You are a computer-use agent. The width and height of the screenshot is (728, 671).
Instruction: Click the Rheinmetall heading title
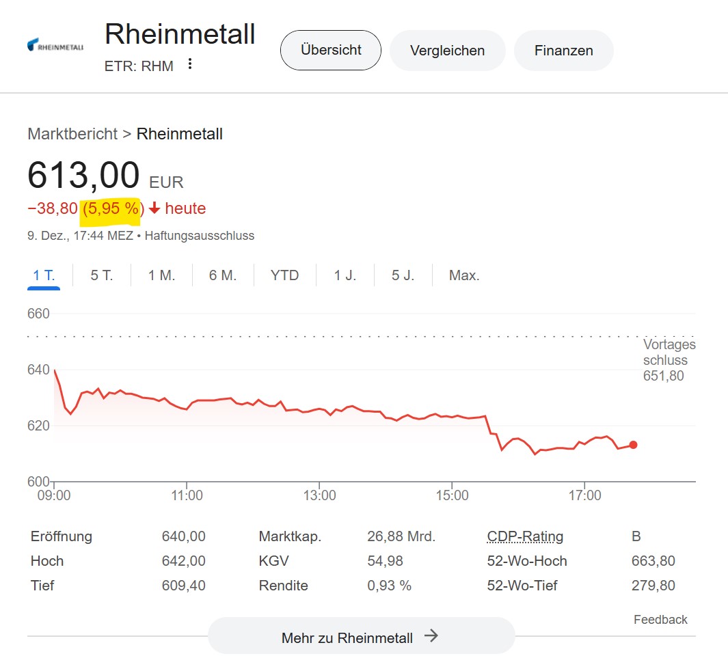(180, 34)
